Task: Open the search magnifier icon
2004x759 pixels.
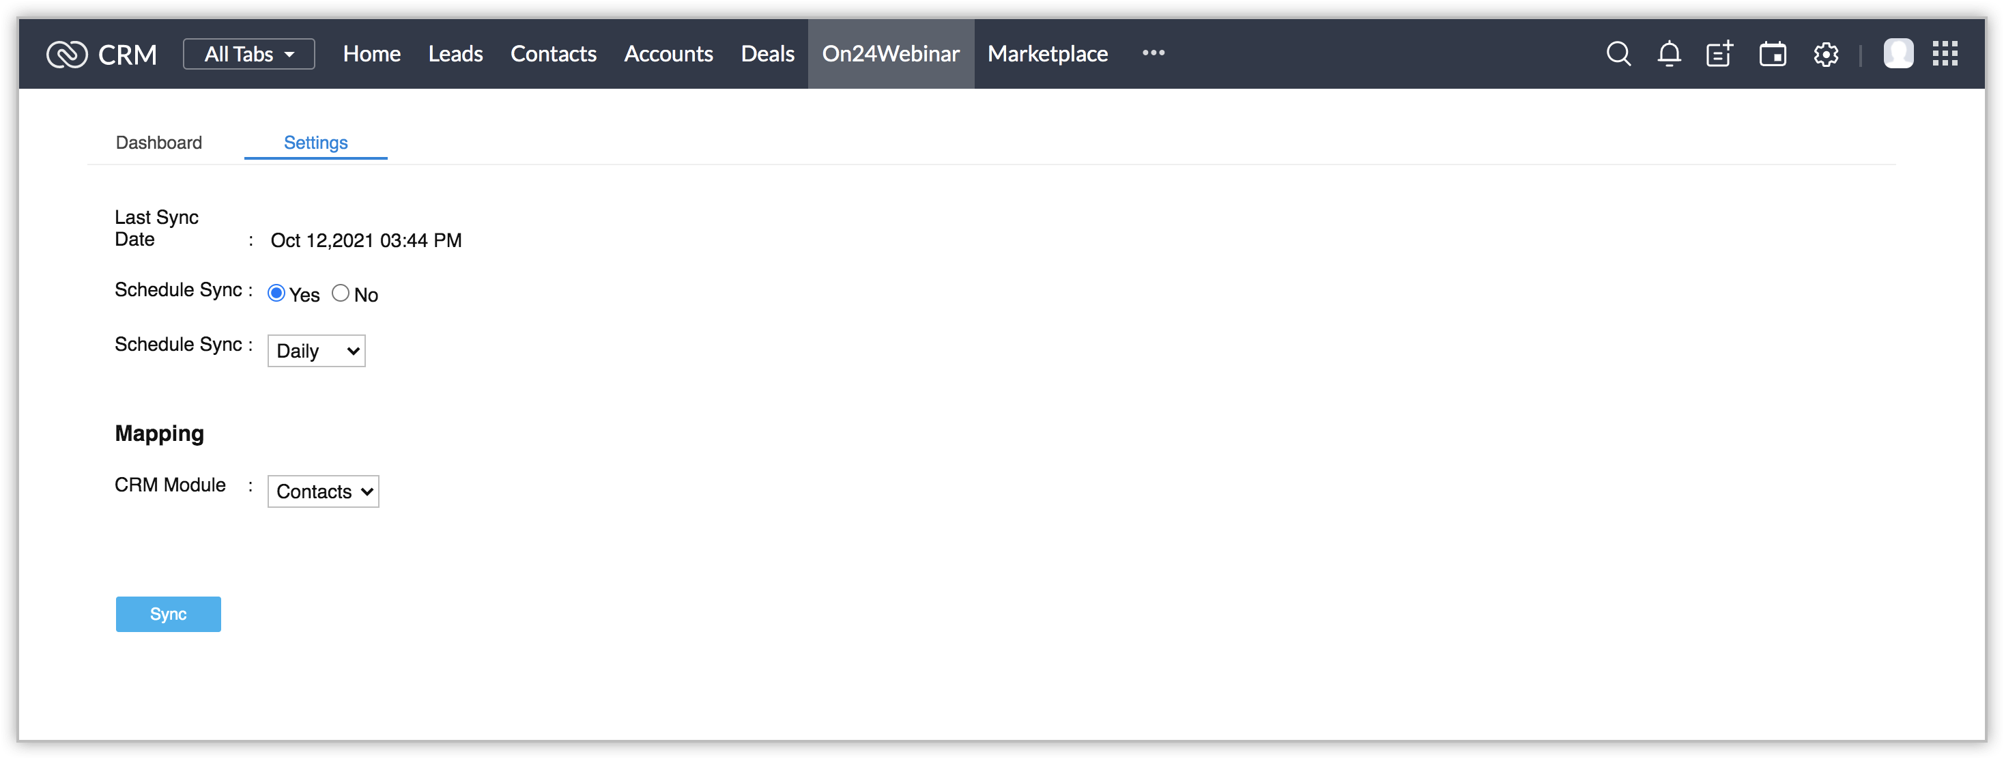Action: pos(1618,54)
